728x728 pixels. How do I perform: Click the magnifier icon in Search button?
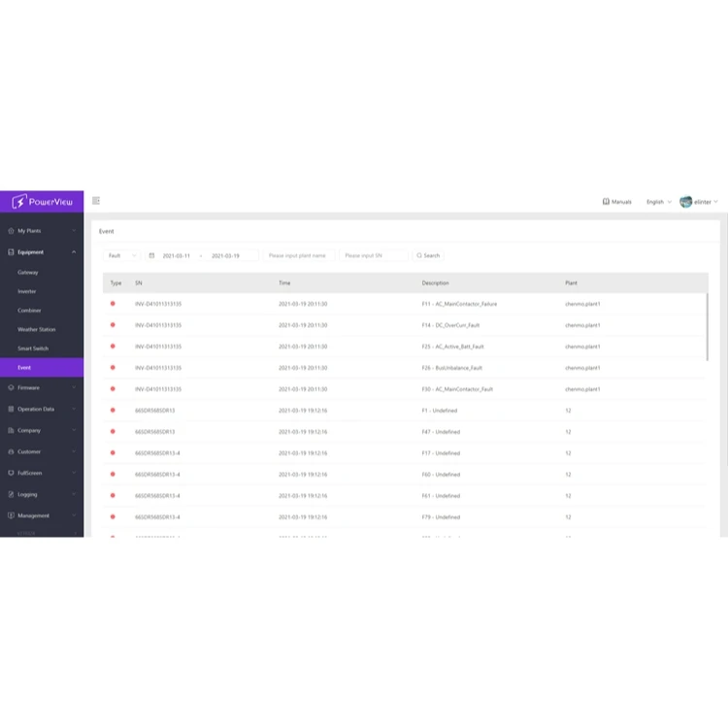[x=419, y=255]
